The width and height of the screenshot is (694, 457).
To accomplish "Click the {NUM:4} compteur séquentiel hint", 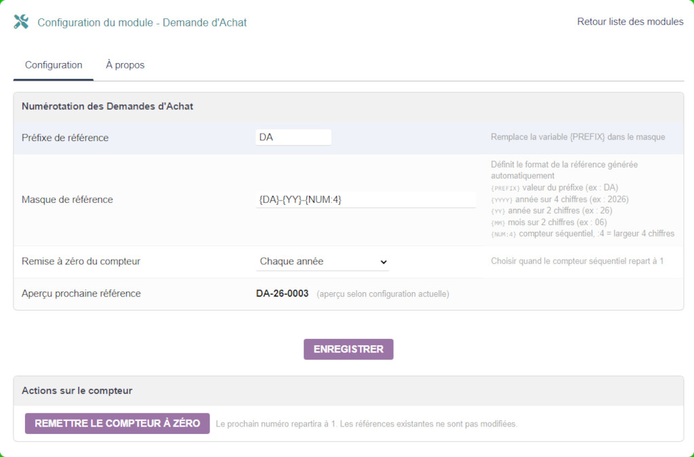I will (582, 233).
